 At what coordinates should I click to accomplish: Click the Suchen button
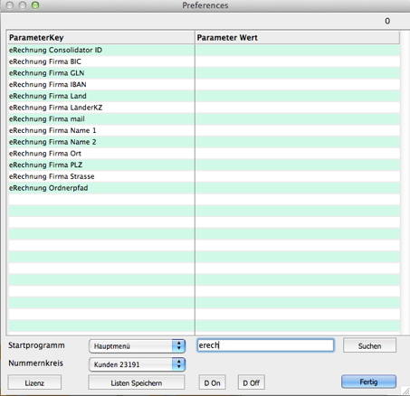[369, 345]
